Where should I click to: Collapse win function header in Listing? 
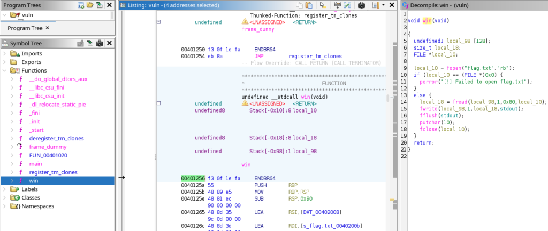(x=158, y=103)
